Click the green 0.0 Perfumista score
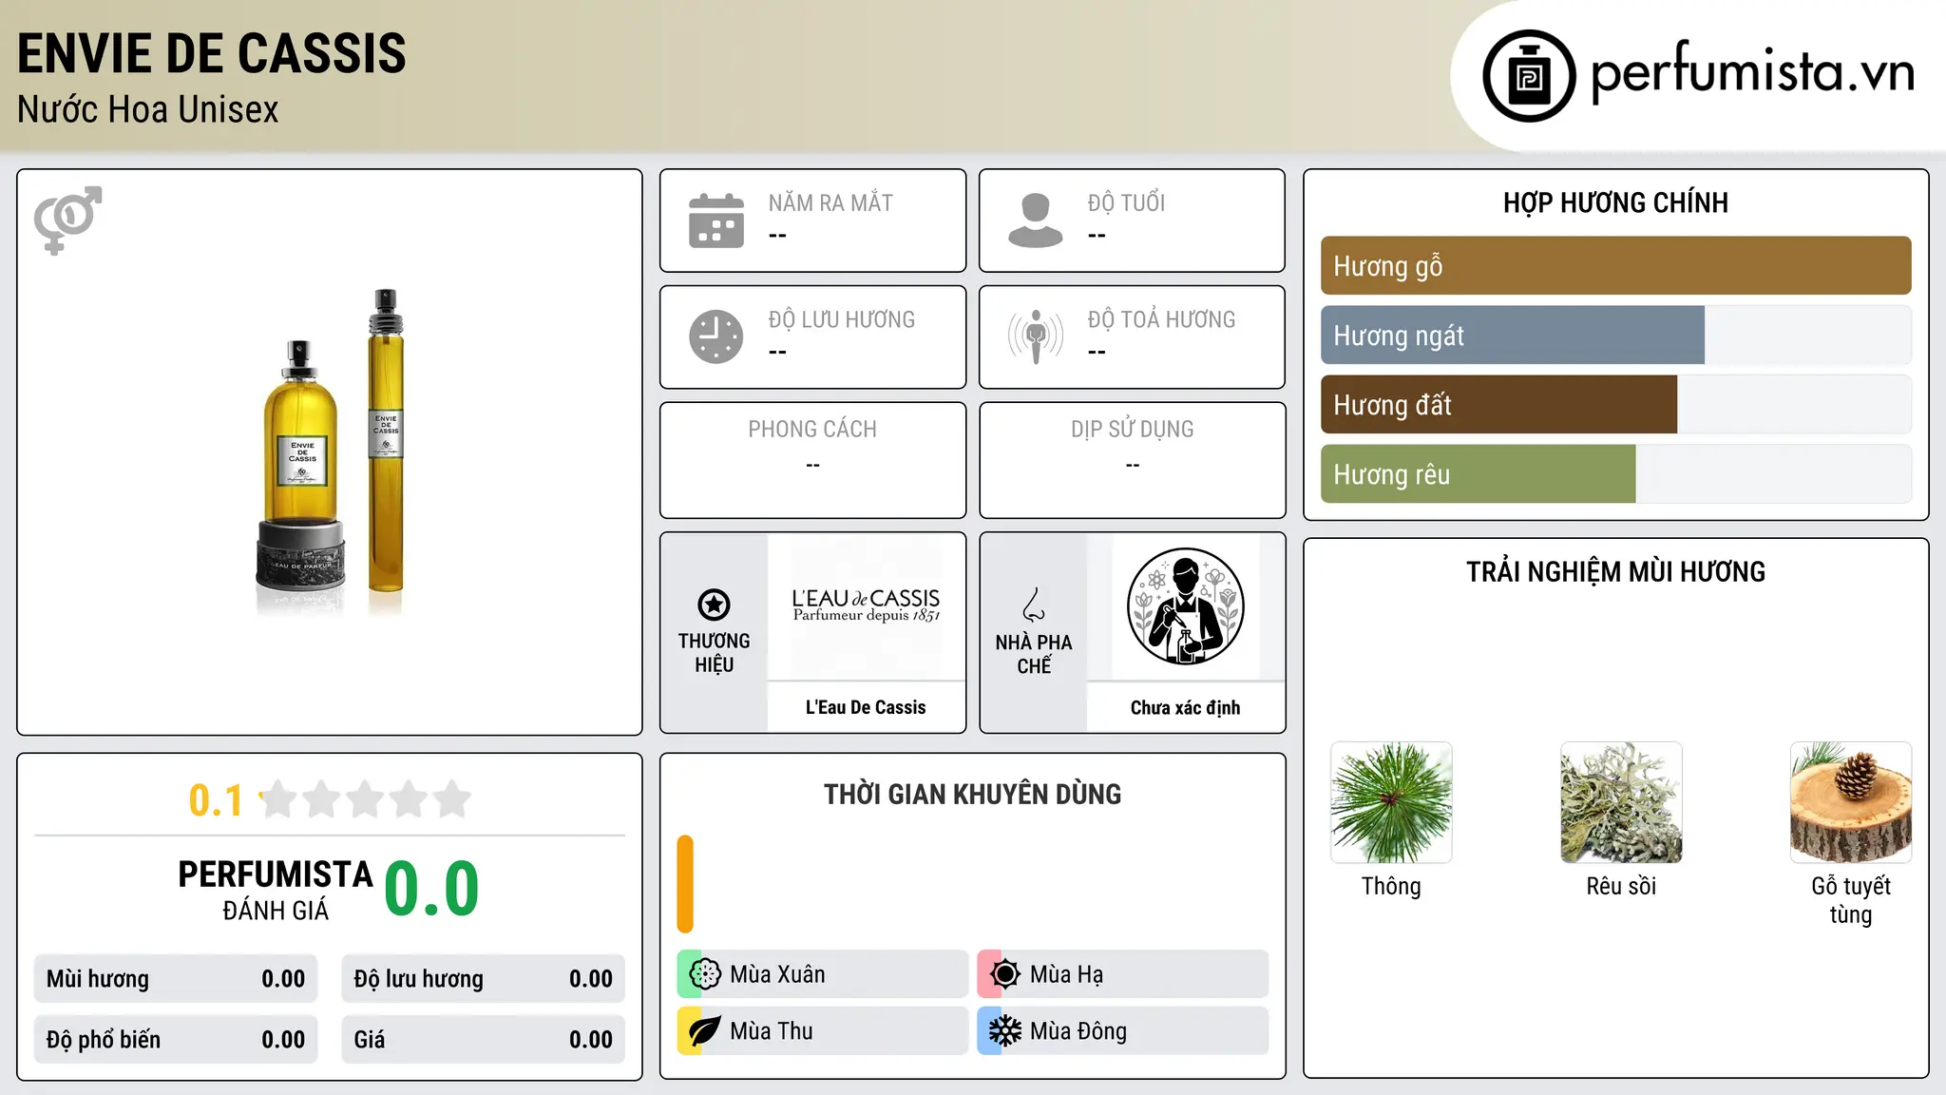Image resolution: width=1946 pixels, height=1095 pixels. click(432, 889)
